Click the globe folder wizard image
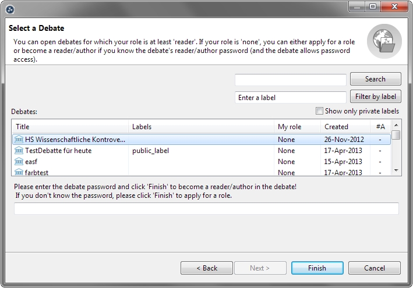 (x=384, y=41)
